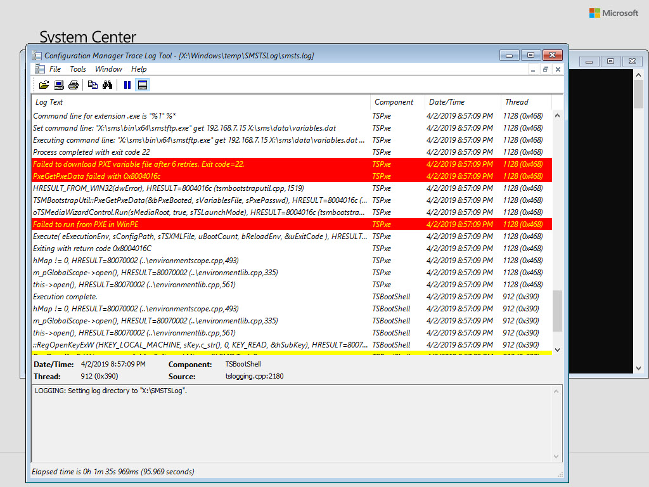
Task: Open the Help menu
Action: point(139,69)
